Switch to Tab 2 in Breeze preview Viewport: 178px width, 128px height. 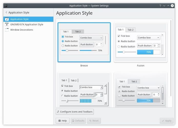tap(78, 32)
